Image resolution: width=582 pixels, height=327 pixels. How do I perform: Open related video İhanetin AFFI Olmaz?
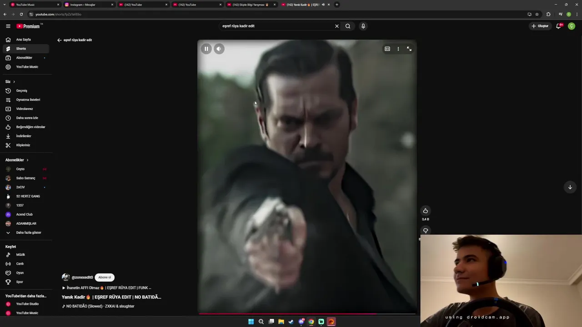click(107, 288)
